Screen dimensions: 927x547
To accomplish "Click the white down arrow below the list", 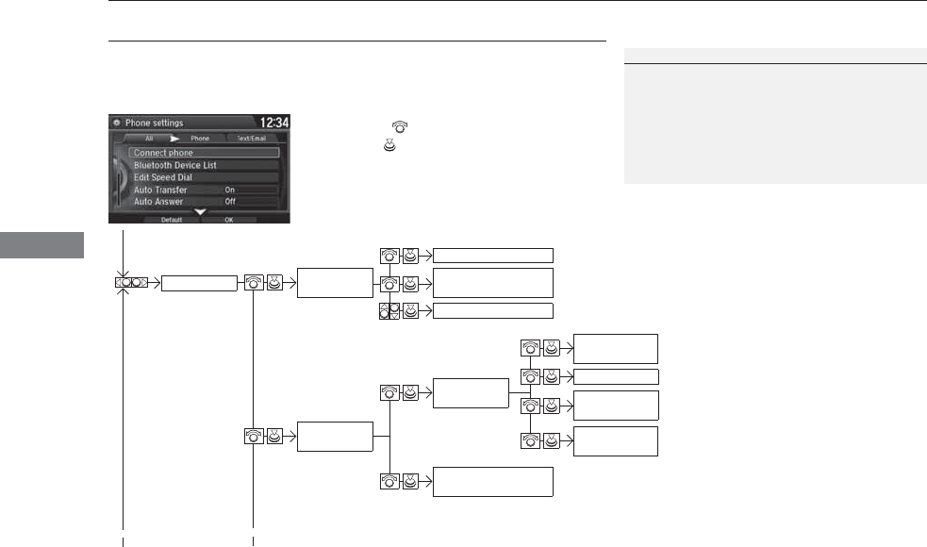I will [x=201, y=211].
